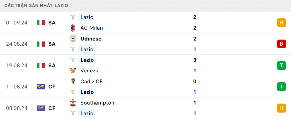
Task: Click the Cadiz CF club crest
Action: (x=73, y=81)
